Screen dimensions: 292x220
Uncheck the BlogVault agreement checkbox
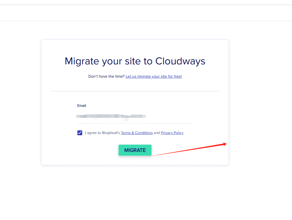pos(80,133)
